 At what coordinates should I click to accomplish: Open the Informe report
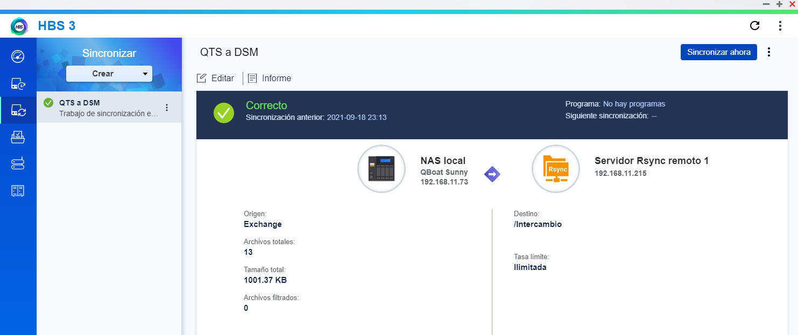270,79
